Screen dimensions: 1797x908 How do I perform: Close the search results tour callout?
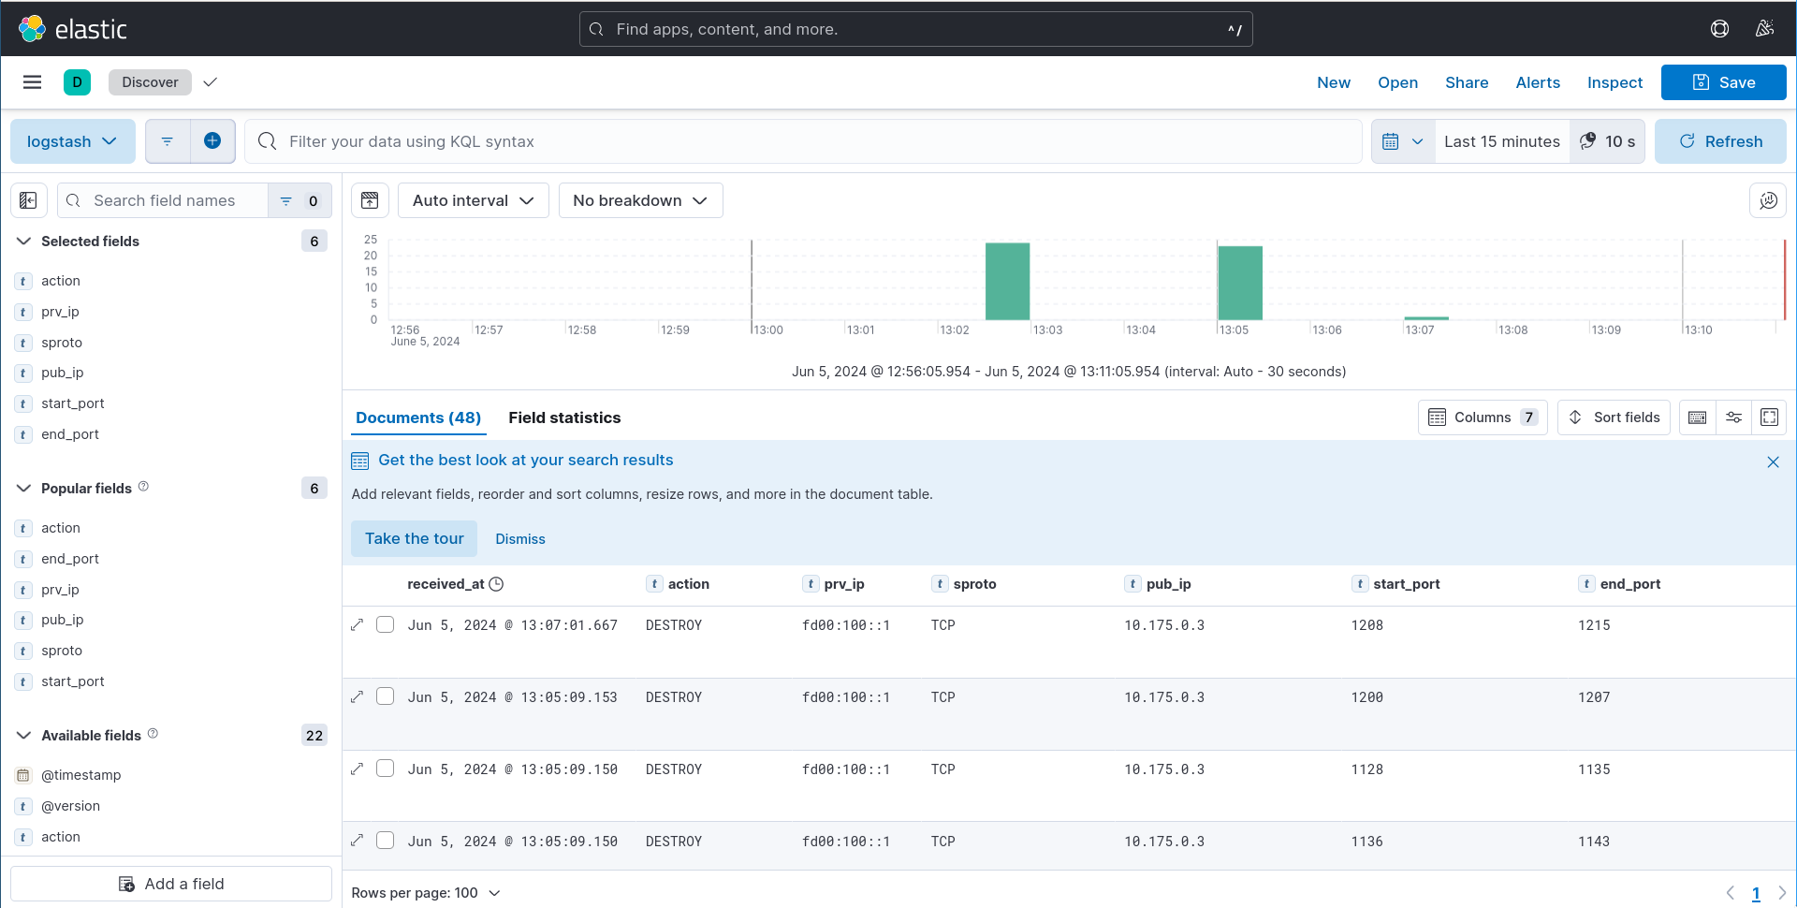coord(1773,461)
